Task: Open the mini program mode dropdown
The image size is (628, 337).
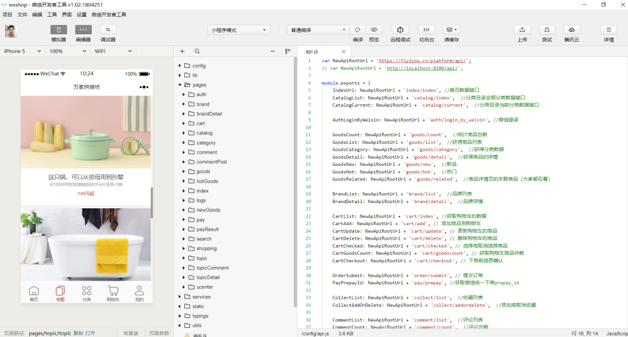Action: 239,30
